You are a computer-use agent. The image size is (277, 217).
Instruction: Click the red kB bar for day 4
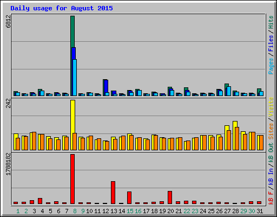click(40, 201)
